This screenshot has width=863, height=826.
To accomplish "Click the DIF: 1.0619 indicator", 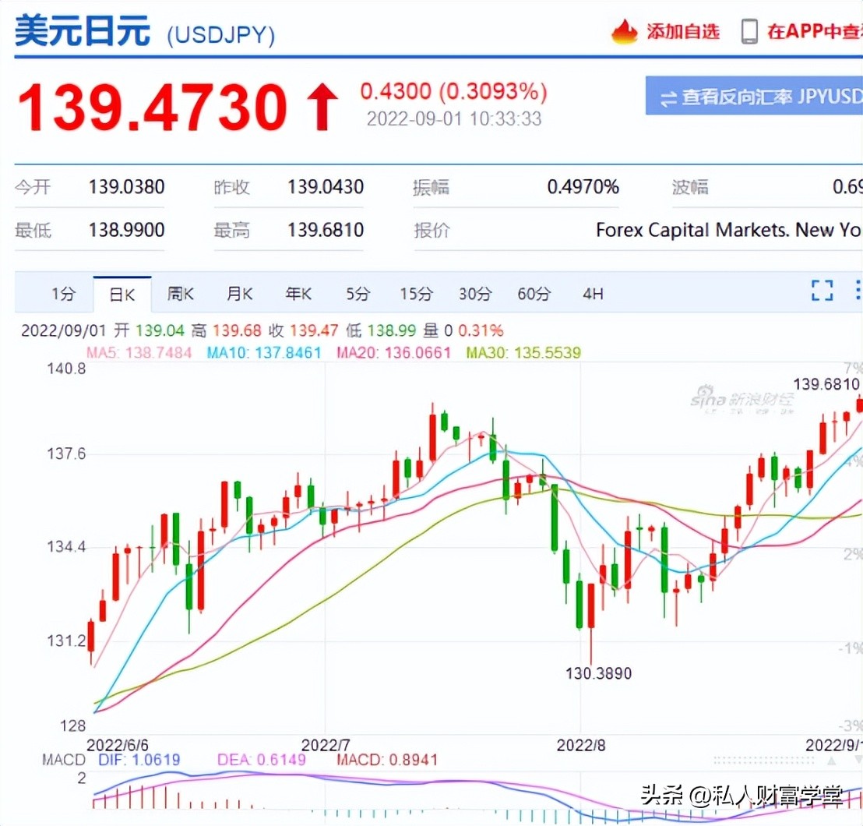I will click(x=139, y=760).
